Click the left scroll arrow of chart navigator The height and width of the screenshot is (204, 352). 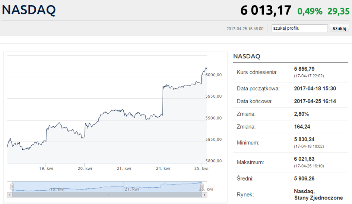coord(10,195)
